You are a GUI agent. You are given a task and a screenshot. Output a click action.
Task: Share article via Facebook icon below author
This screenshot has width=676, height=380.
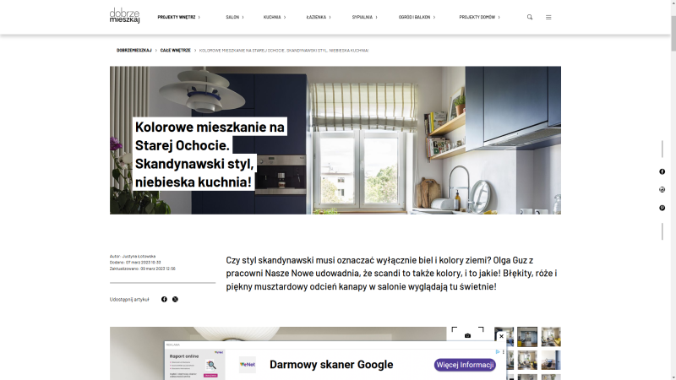pos(164,299)
